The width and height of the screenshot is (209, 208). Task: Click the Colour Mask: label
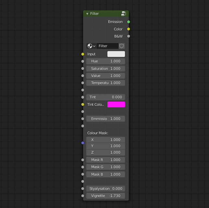point(98,133)
